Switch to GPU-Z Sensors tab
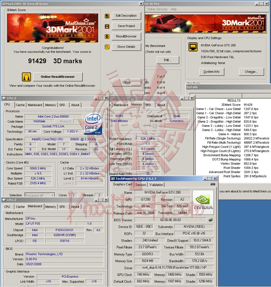Image resolution: width=271 pixels, height=287 pixels. (141, 185)
